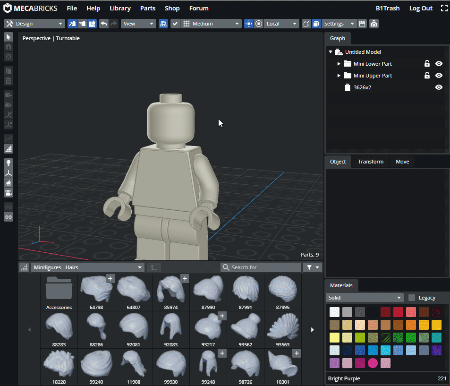Screen dimensions: 450x386
Task: Click the circled-square pivot icon
Action: point(259,24)
